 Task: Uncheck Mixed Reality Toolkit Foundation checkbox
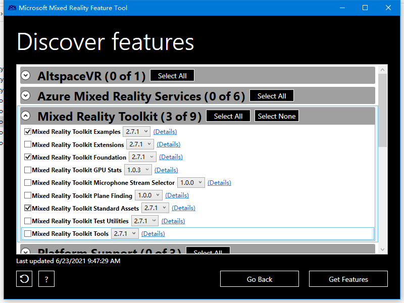point(28,157)
